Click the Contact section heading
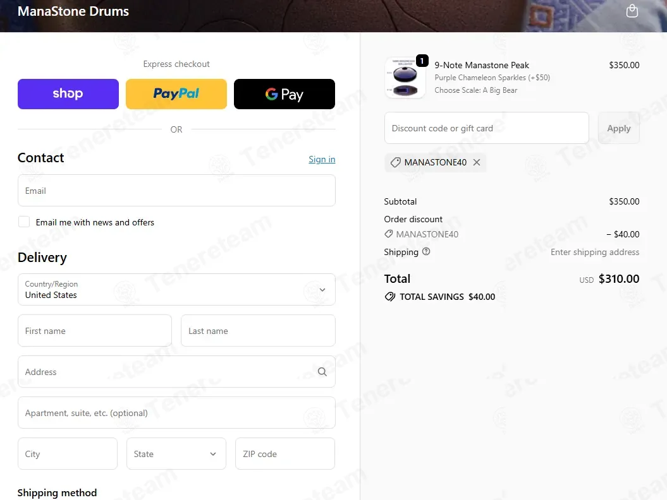Image resolution: width=667 pixels, height=500 pixels. [40, 158]
